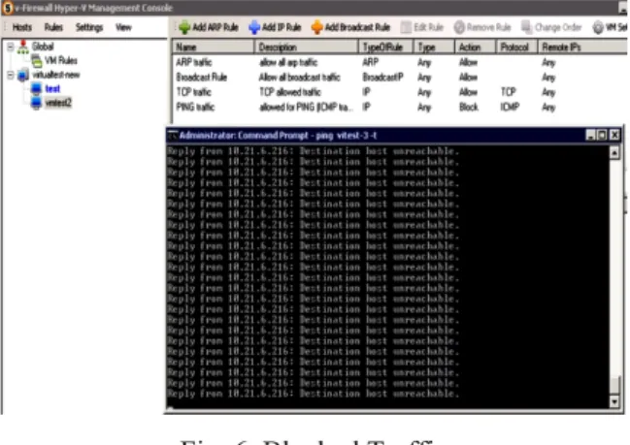The width and height of the screenshot is (630, 445).
Task: Click the ICMP protocol cell
Action: click(x=510, y=108)
